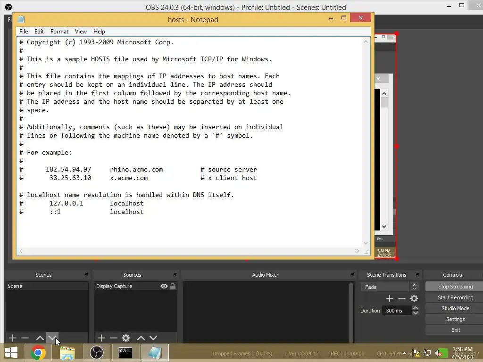Pop out the Audio Mixer dock

(352, 275)
